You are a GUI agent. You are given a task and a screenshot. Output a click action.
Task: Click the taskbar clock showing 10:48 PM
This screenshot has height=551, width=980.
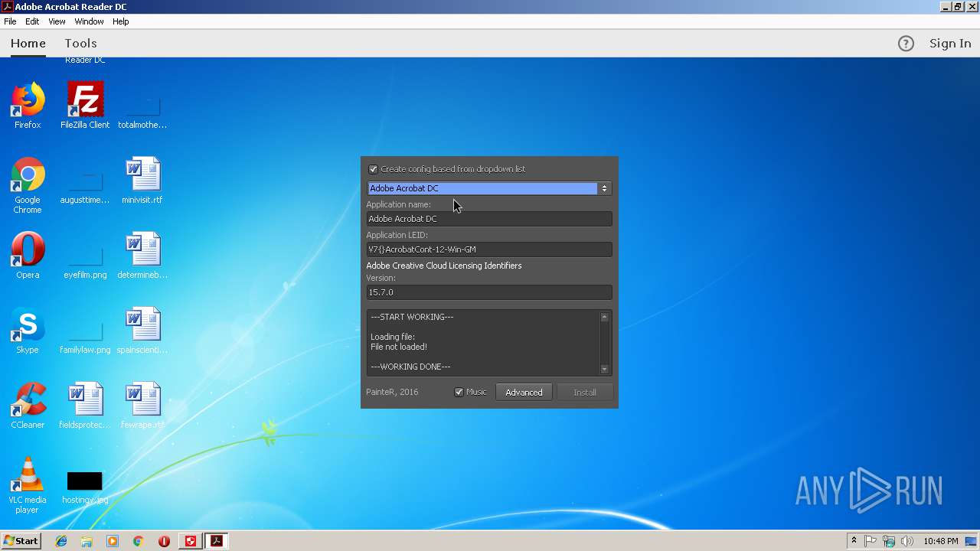coord(940,541)
